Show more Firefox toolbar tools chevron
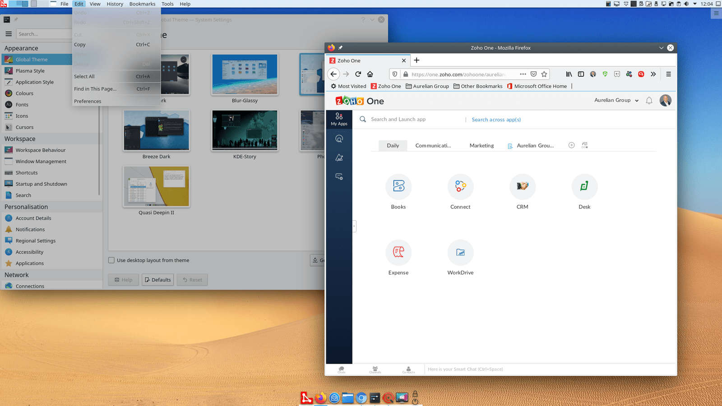Viewport: 722px width, 406px height. 653,74
